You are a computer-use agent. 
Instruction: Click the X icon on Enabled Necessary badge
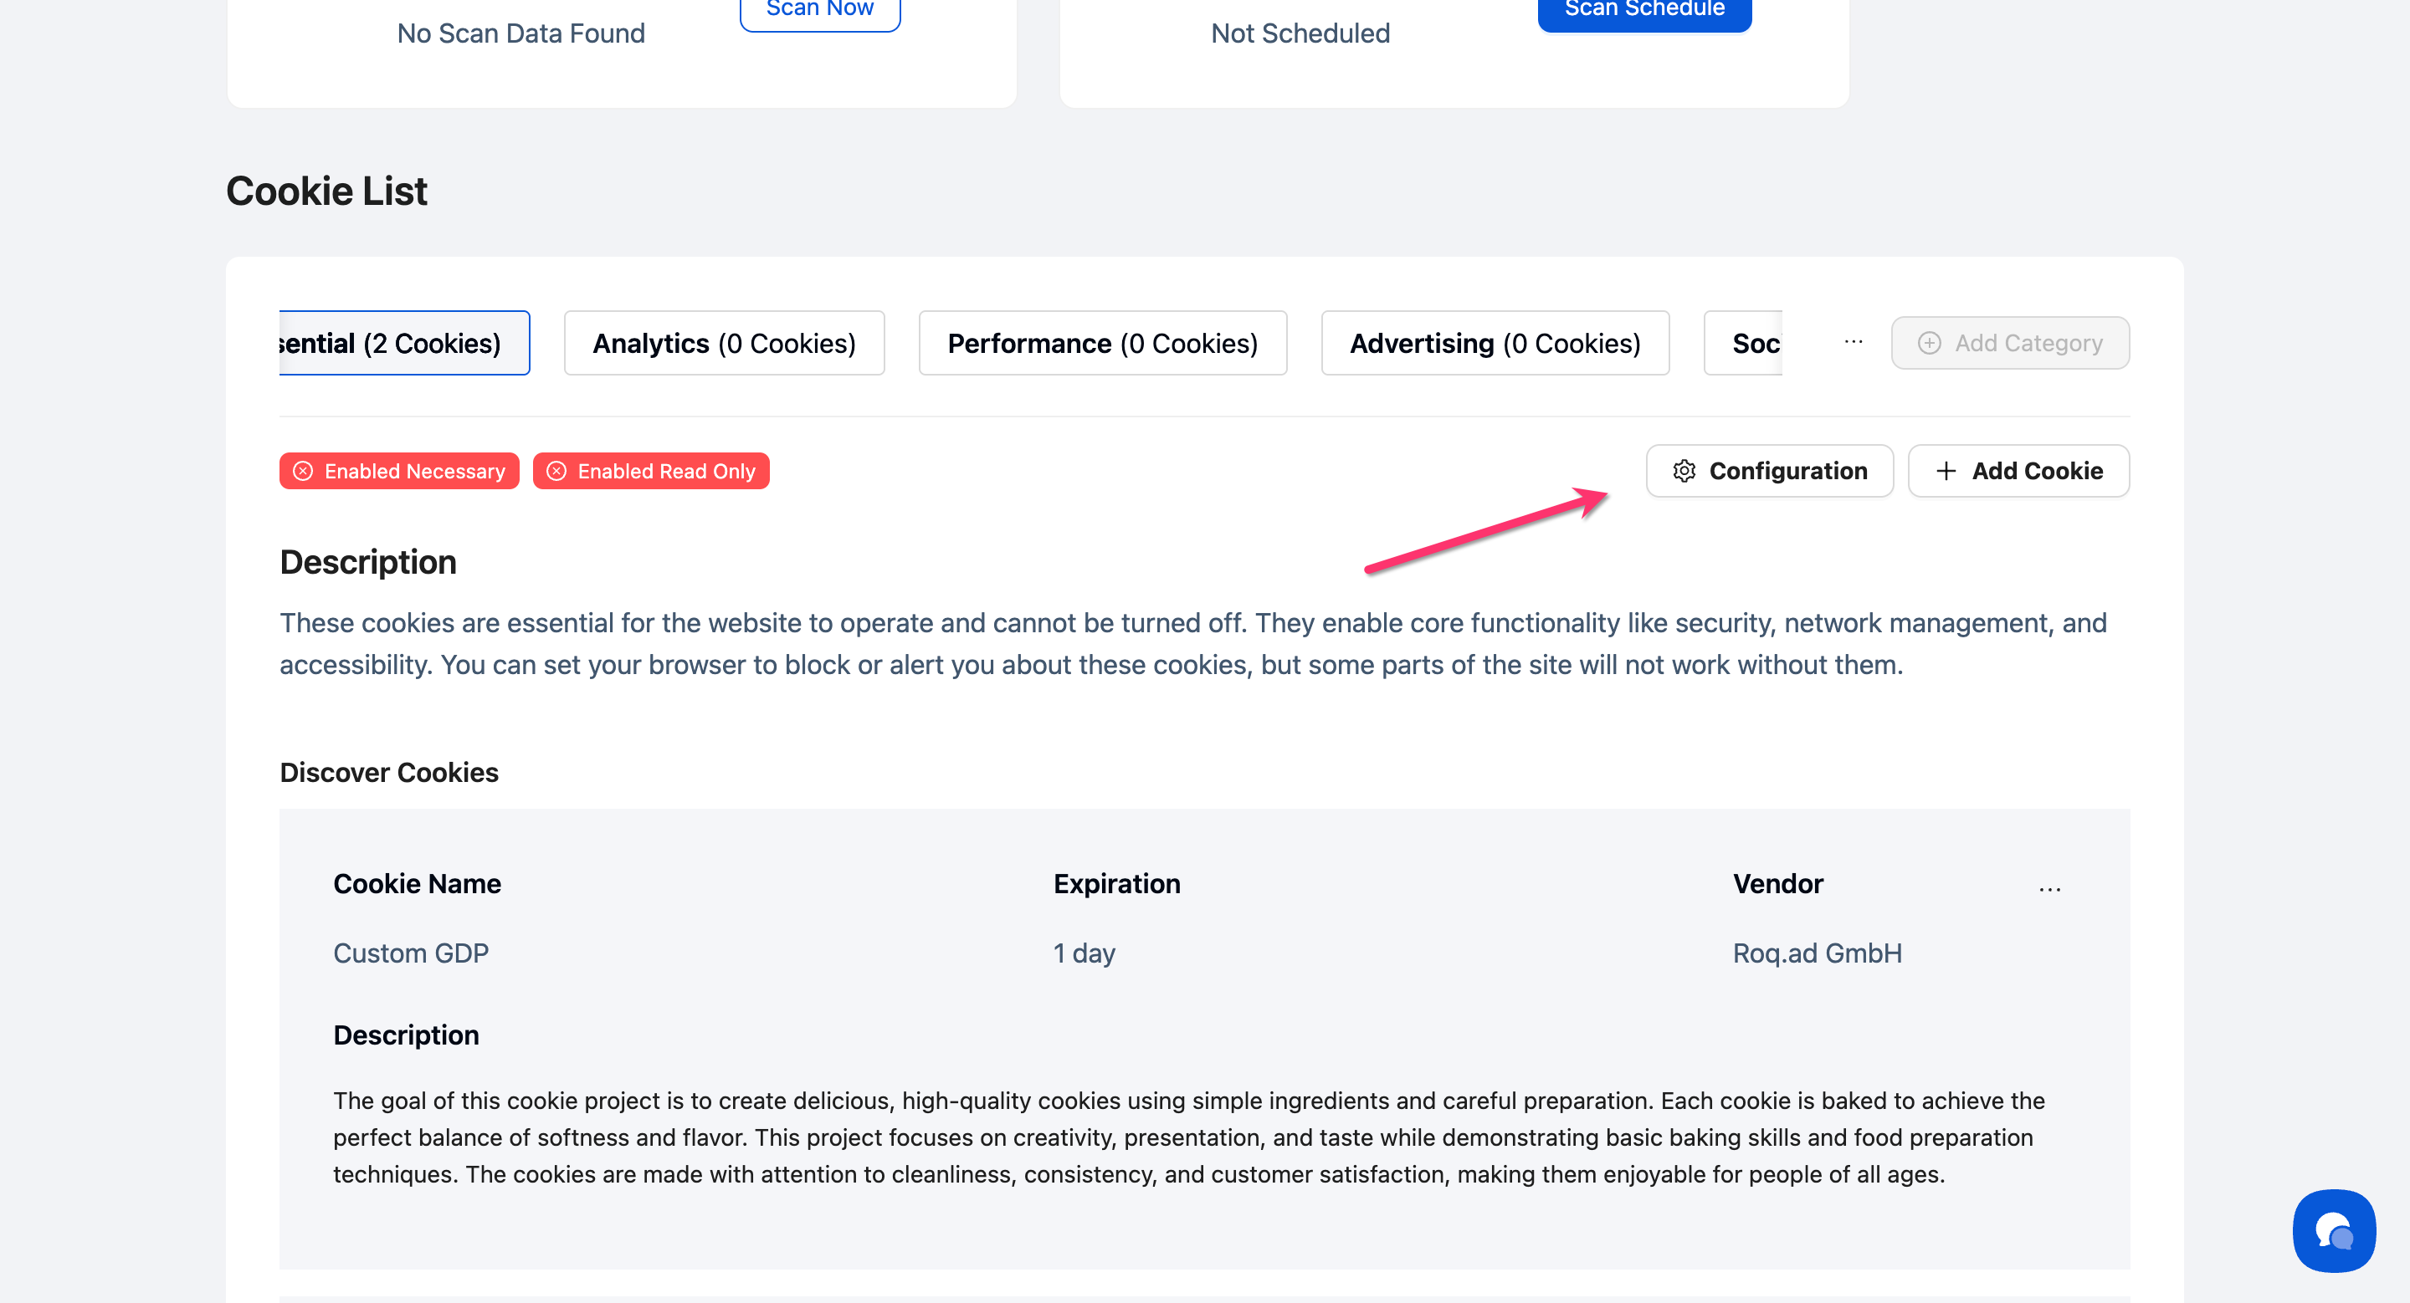303,471
